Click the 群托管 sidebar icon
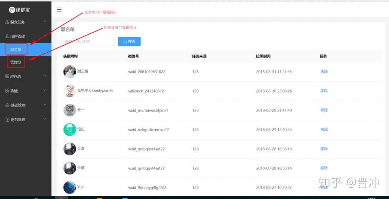The height and width of the screenshot is (199, 389). click(x=7, y=76)
